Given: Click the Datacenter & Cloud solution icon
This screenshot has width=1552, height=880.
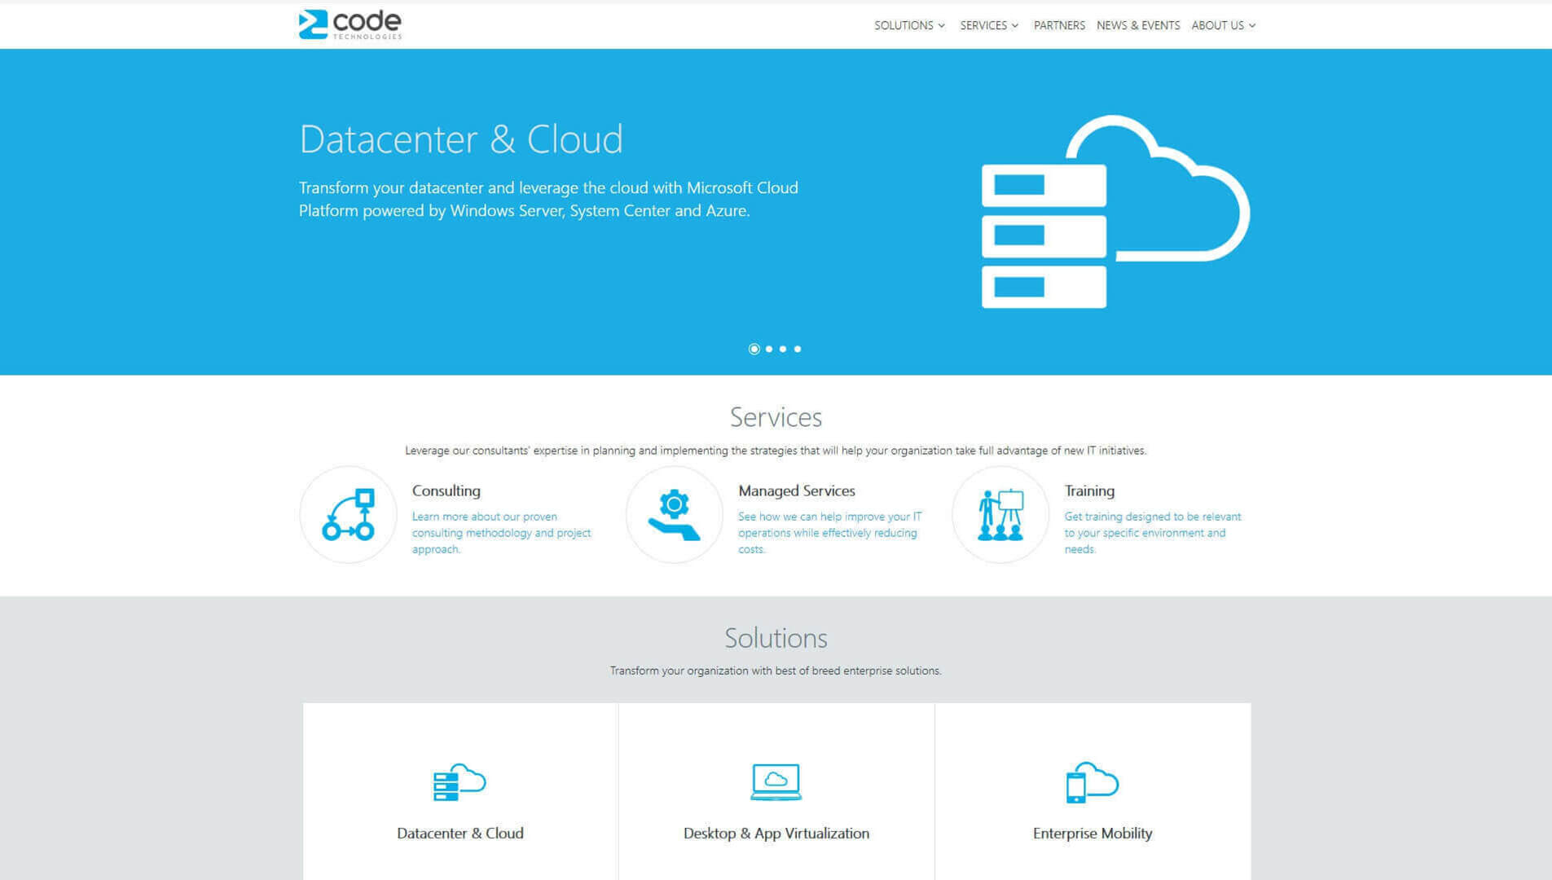Looking at the screenshot, I should [x=459, y=782].
